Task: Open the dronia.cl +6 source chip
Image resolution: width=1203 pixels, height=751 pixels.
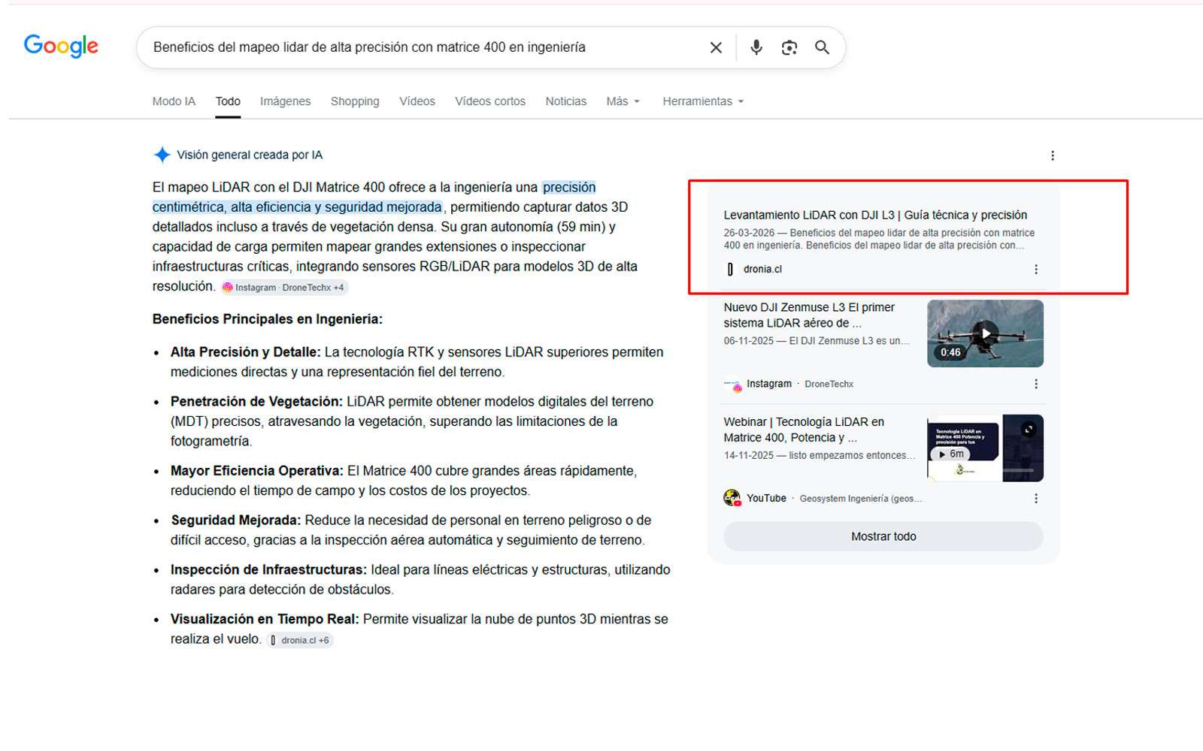Action: (x=299, y=641)
